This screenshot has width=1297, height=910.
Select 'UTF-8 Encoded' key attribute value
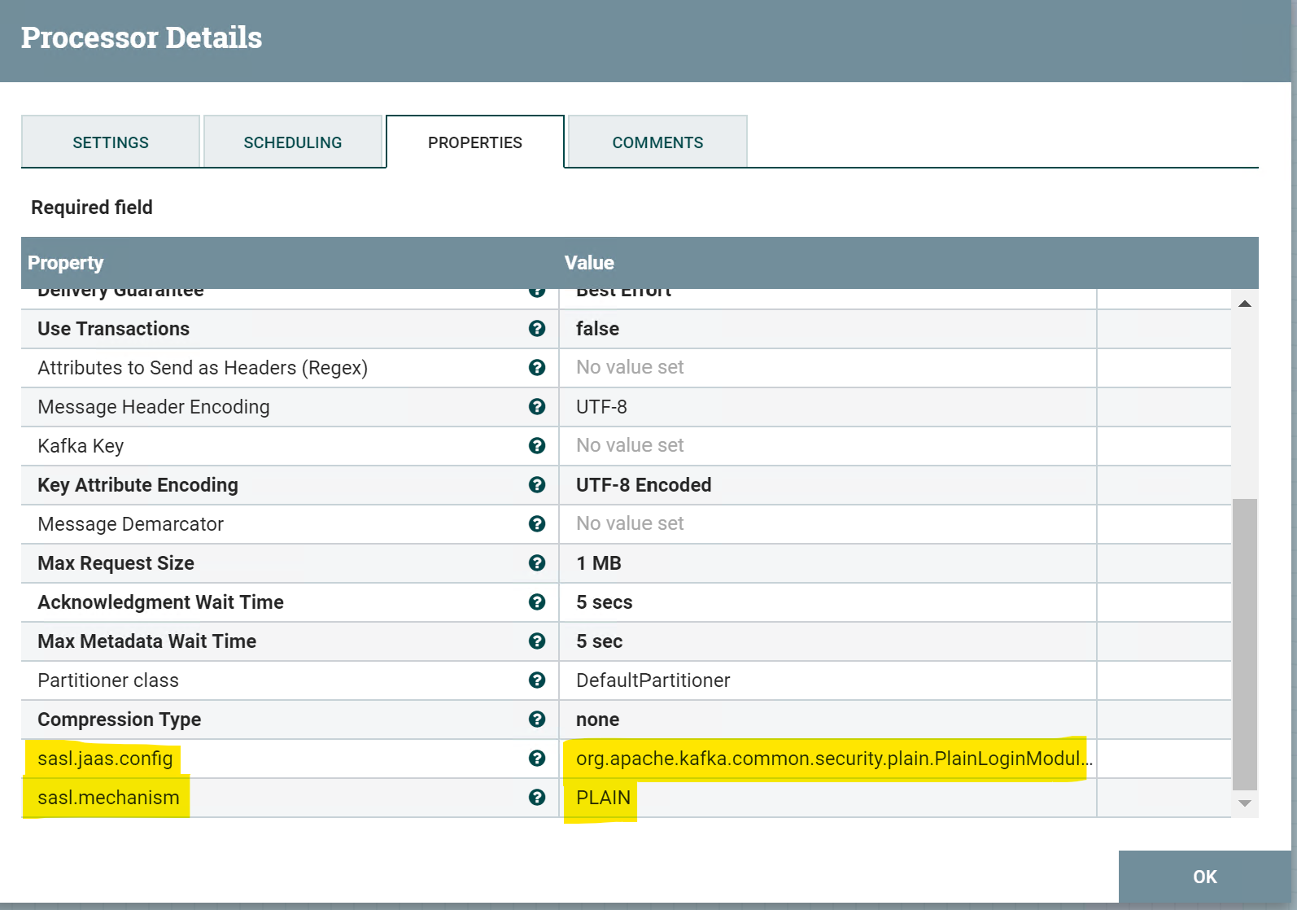pos(644,485)
